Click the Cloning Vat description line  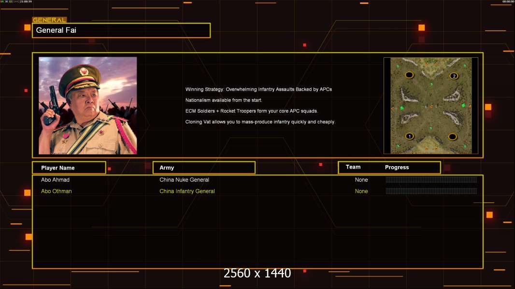click(x=260, y=122)
